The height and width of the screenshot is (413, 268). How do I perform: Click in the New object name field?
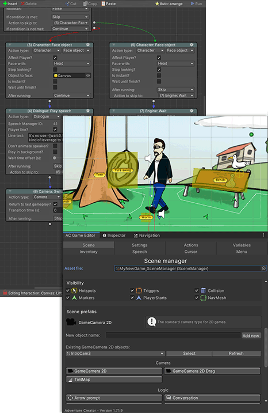click(173, 335)
